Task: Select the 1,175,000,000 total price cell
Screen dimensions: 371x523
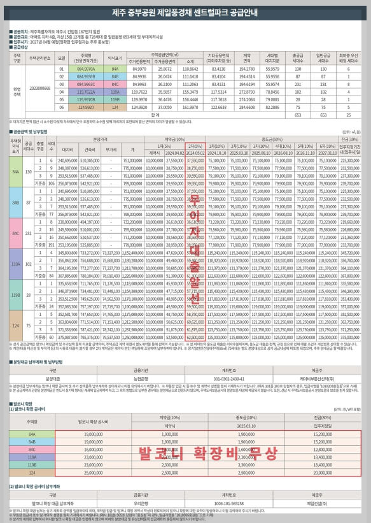Action: tap(132, 314)
